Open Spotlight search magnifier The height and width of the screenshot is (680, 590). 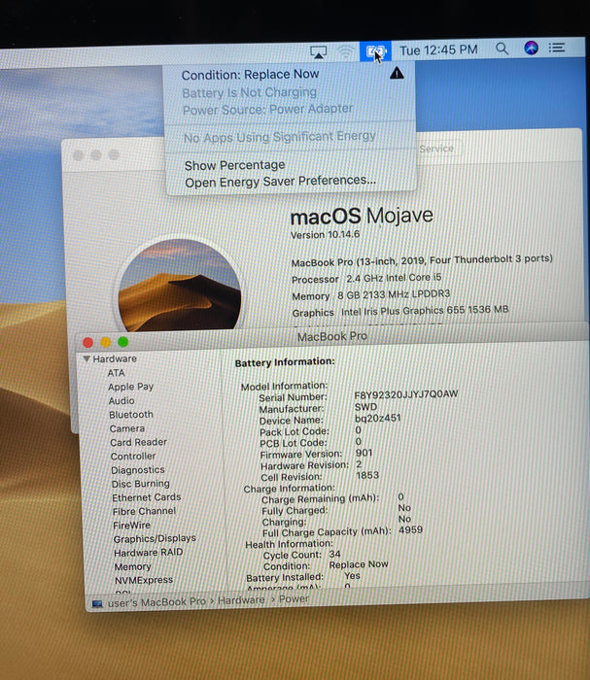(x=502, y=49)
